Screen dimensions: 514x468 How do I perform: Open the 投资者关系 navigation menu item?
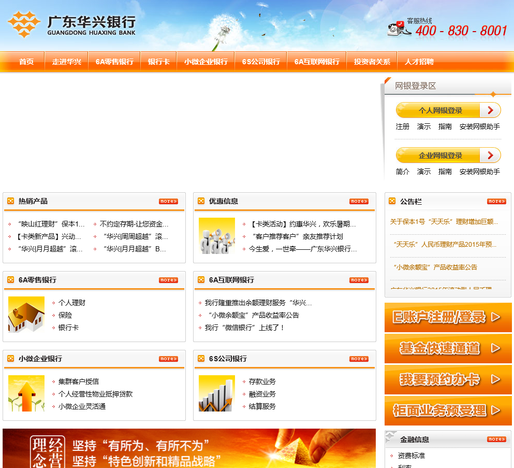tap(372, 62)
